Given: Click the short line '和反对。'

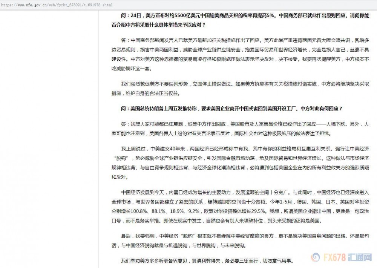Looking at the screenshot, I should [x=120, y=177].
